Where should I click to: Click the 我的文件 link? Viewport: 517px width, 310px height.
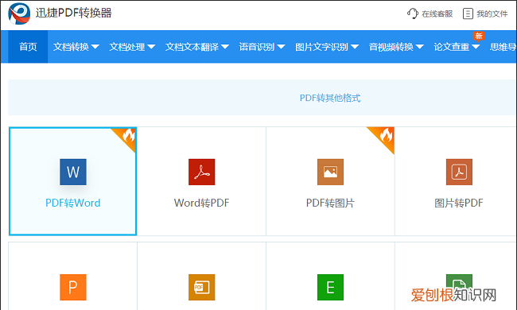(492, 14)
